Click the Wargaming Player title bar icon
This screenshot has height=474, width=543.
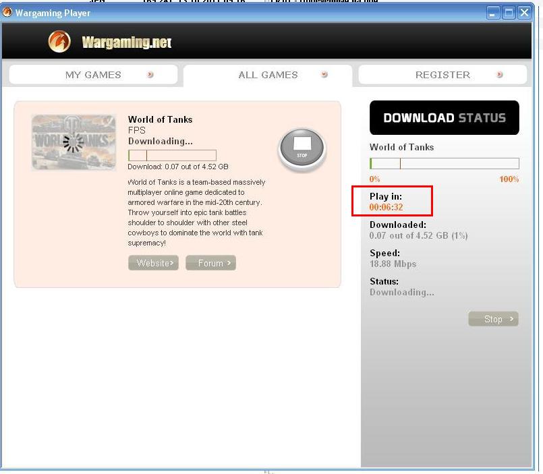tap(7, 12)
